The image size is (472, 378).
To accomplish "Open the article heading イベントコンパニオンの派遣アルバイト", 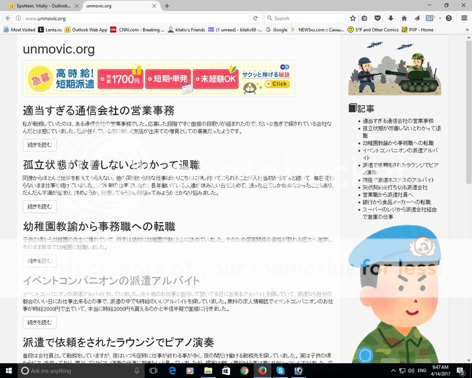I will point(111,281).
